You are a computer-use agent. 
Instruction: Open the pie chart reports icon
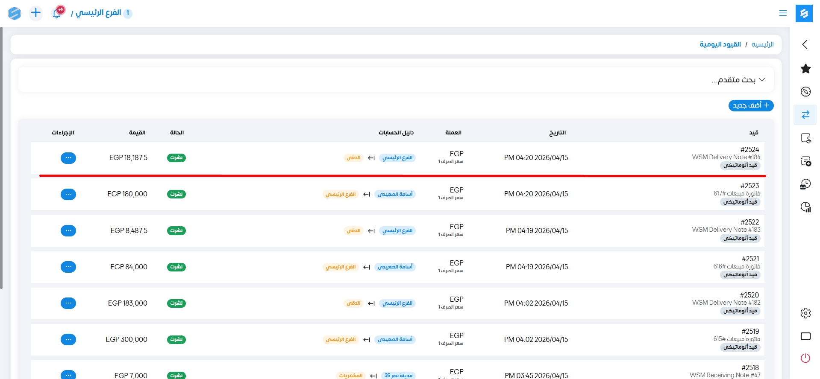coord(805,207)
